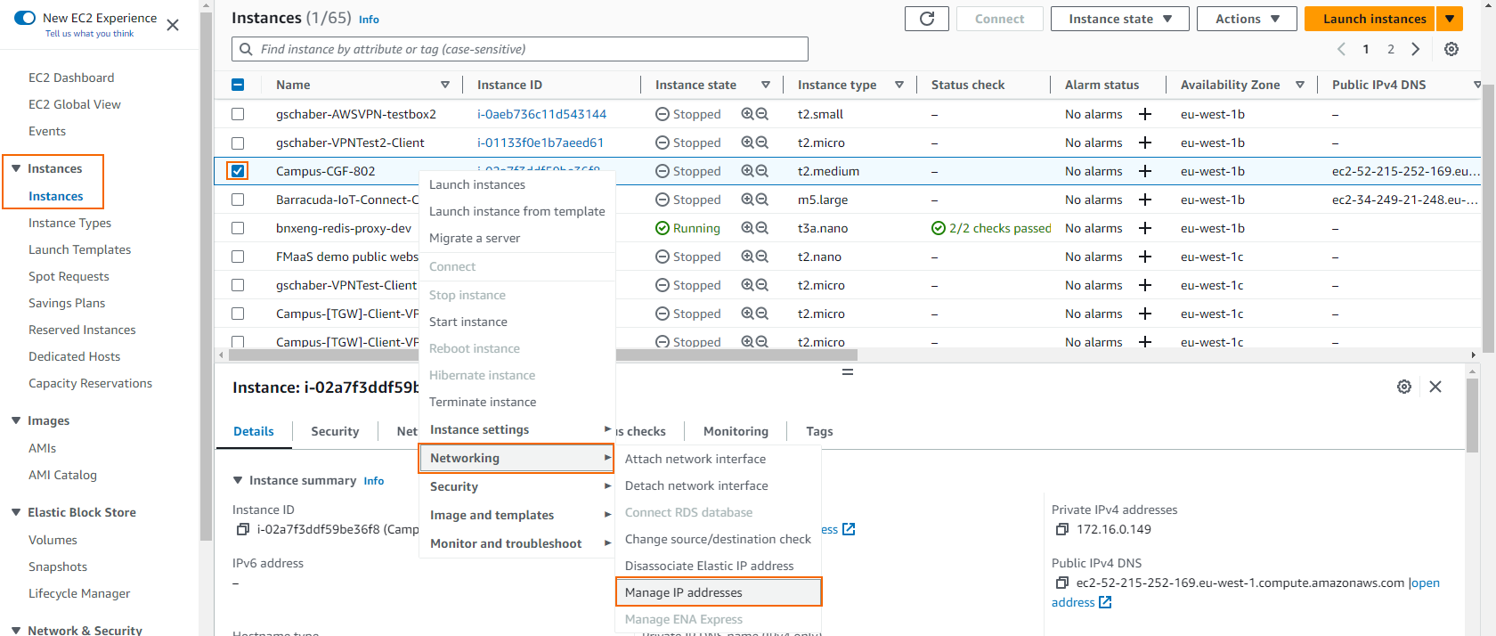Screen dimensions: 1496x636
Task: Open Launch instances split arrow
Action: (1450, 19)
